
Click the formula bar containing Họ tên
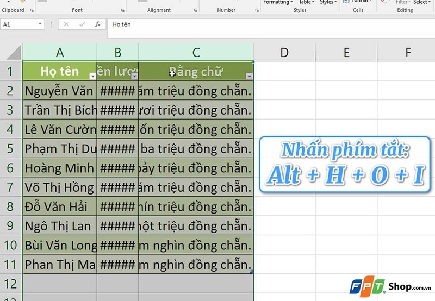pos(271,28)
